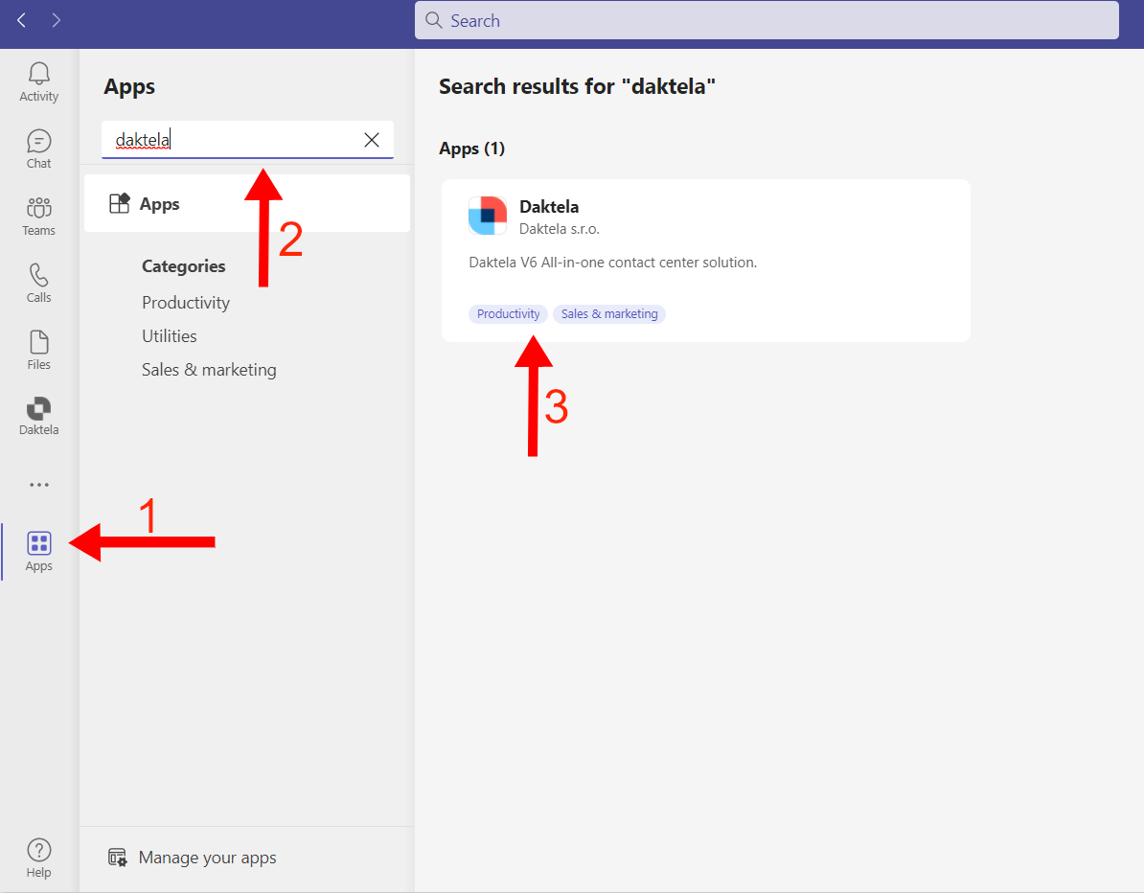The height and width of the screenshot is (893, 1144).
Task: Open the Calls phone icon
Action: 38,283
